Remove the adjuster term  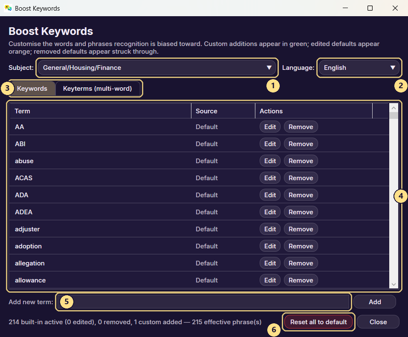coord(301,229)
